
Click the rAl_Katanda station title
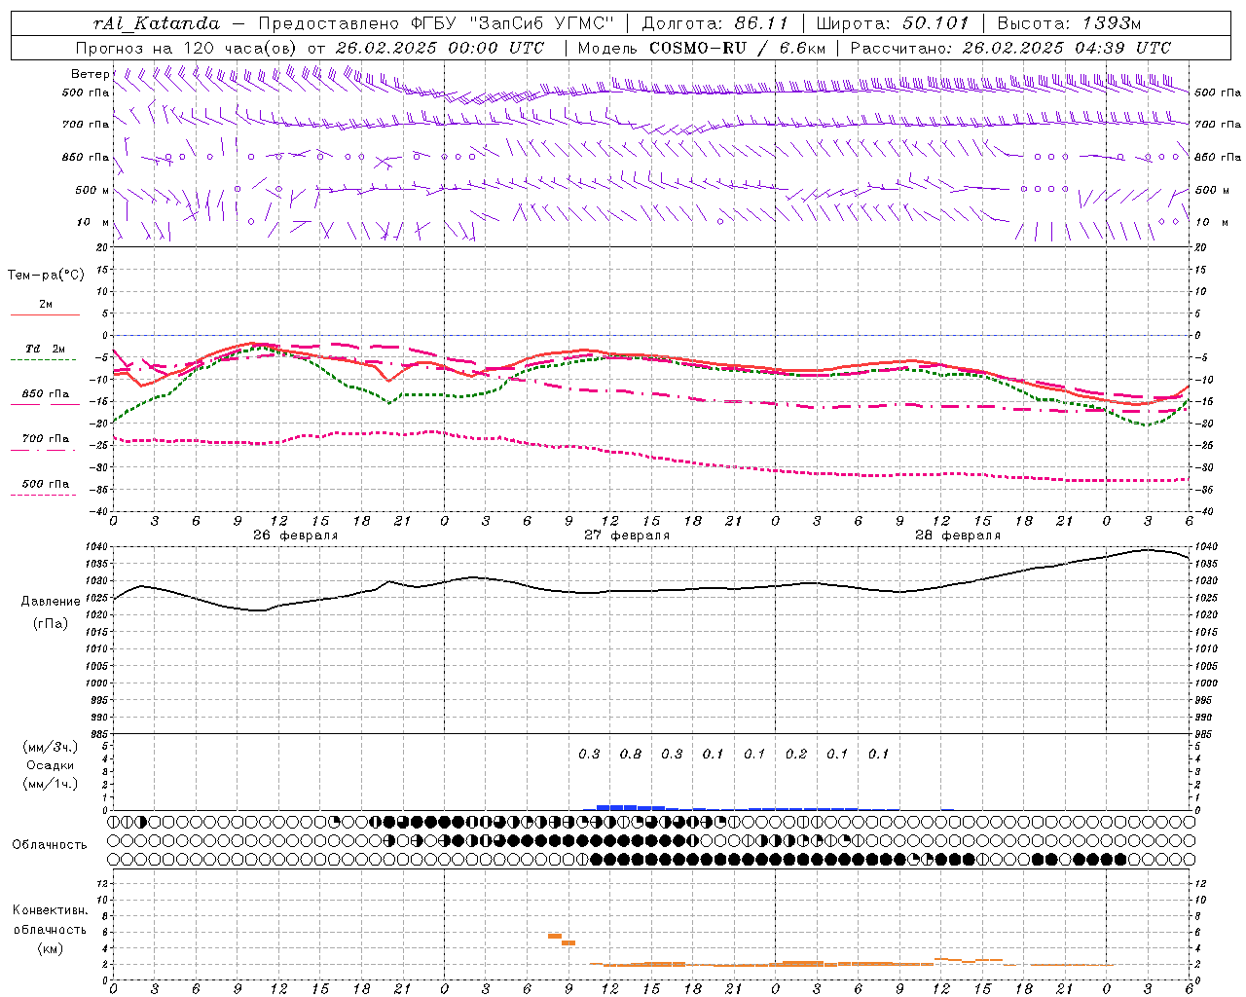(157, 23)
